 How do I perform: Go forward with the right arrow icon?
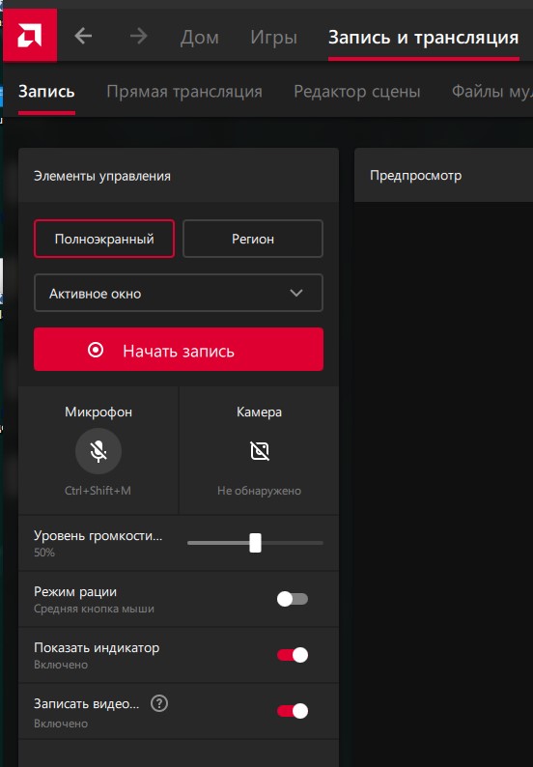(x=139, y=36)
